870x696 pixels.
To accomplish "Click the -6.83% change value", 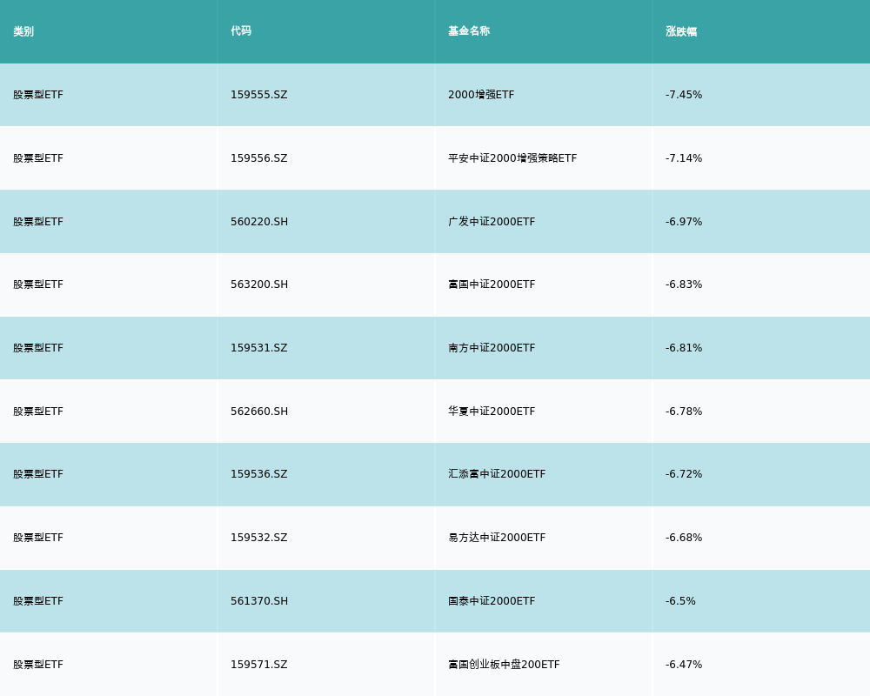I will pyautogui.click(x=684, y=284).
